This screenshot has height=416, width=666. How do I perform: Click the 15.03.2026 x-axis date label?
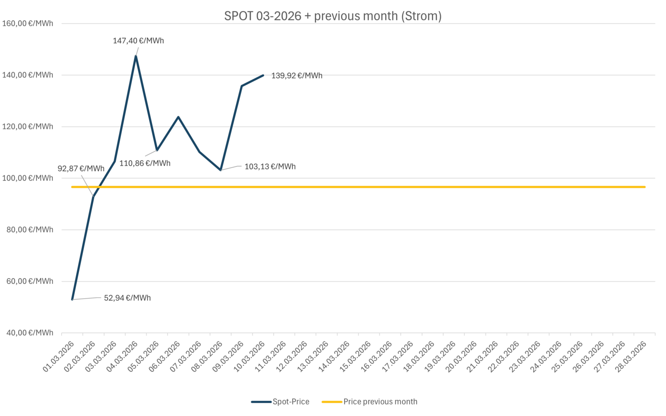(x=356, y=357)
